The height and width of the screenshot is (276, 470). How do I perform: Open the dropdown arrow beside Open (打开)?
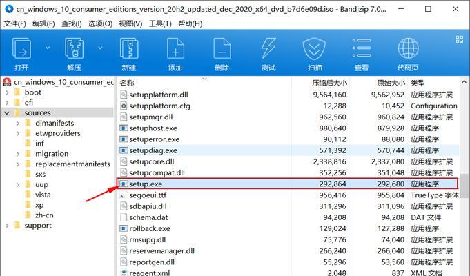(48, 48)
